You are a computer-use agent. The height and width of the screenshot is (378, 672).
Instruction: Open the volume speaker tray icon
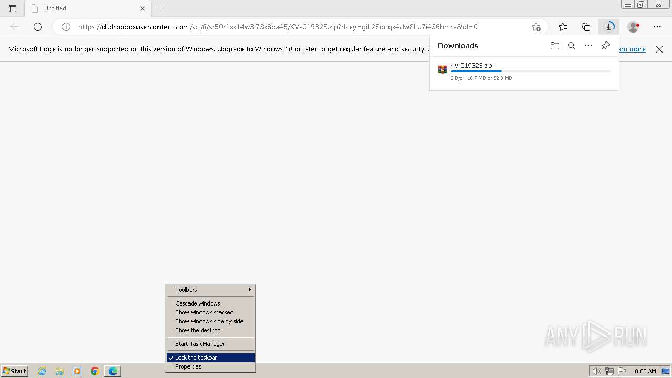click(x=596, y=371)
